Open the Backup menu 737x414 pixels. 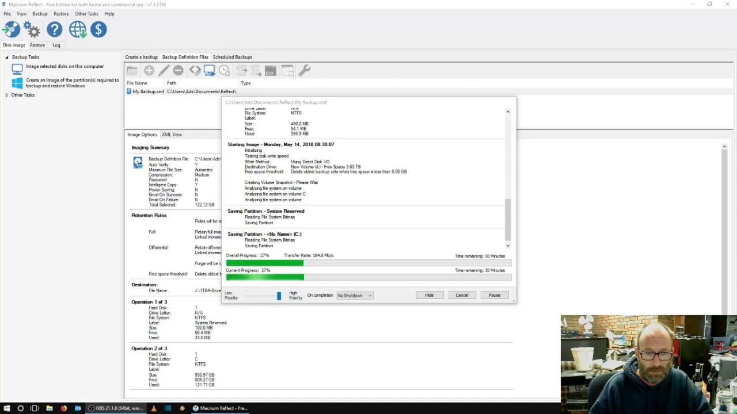point(40,14)
